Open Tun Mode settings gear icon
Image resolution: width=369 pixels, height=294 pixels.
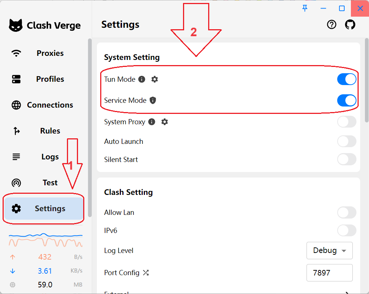pos(155,79)
